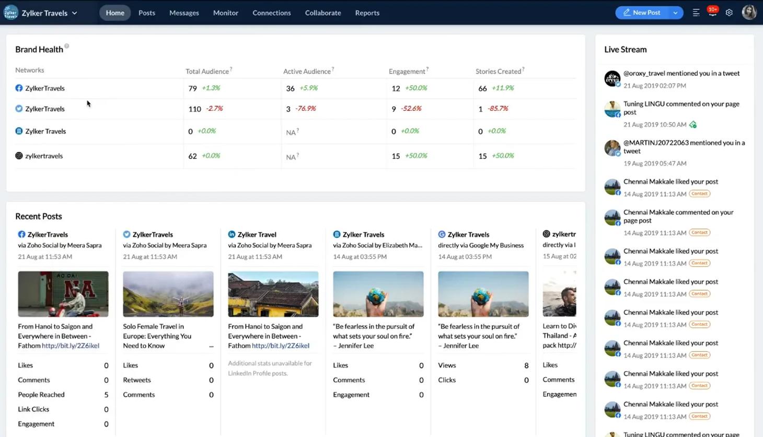Open the motorbike post thumbnail image

pyautogui.click(x=63, y=294)
